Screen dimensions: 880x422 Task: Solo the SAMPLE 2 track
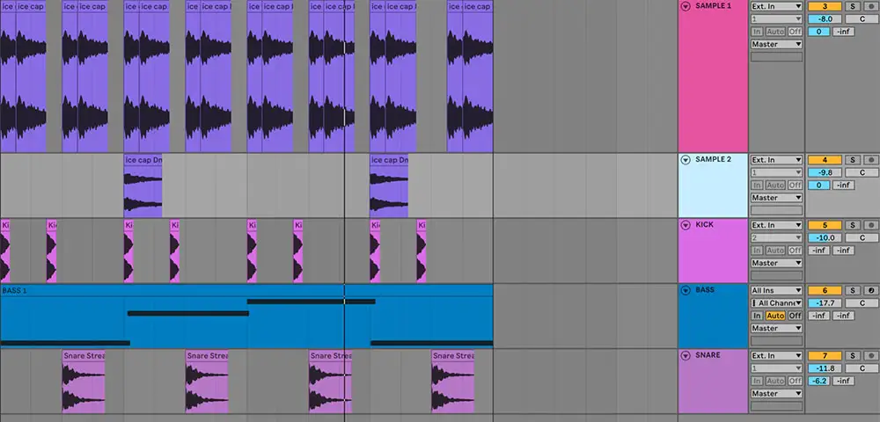click(x=852, y=160)
